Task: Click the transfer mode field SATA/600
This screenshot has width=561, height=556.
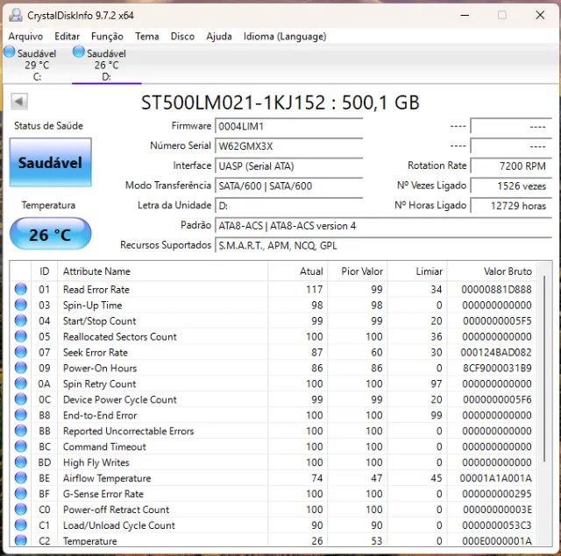Action: [x=288, y=186]
